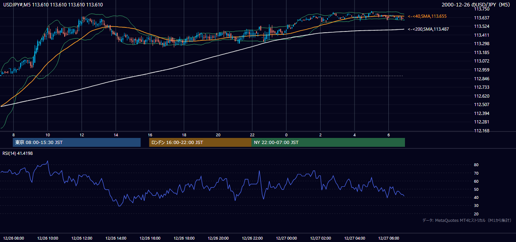516x242 pixels.
Task: Click the MetaQuotes MT4 data source note
Action: 467,220
